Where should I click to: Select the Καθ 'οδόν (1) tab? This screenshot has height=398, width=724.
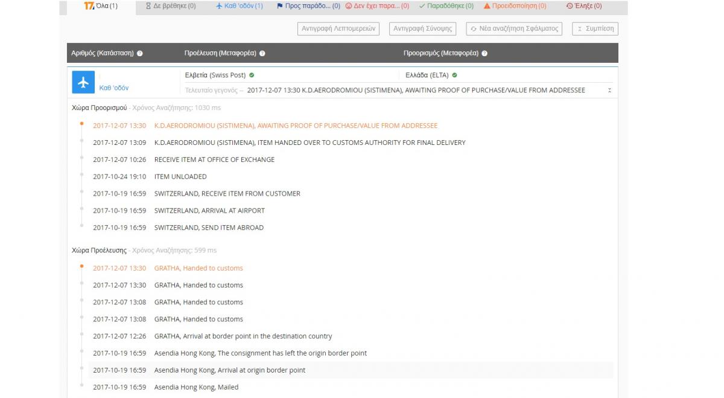pyautogui.click(x=240, y=6)
